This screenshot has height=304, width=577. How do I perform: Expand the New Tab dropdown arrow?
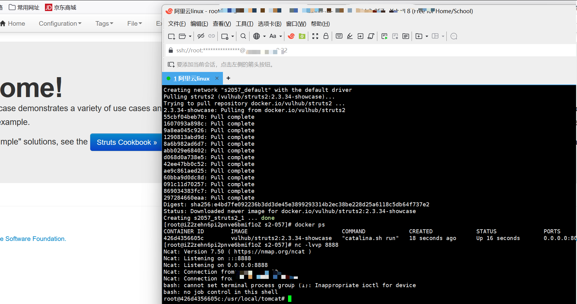pos(427,36)
